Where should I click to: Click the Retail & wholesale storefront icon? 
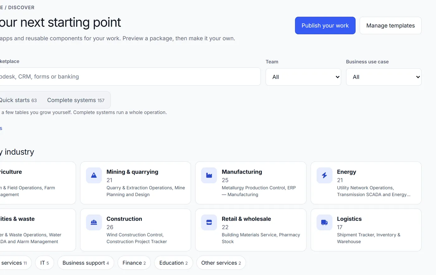[x=209, y=222]
